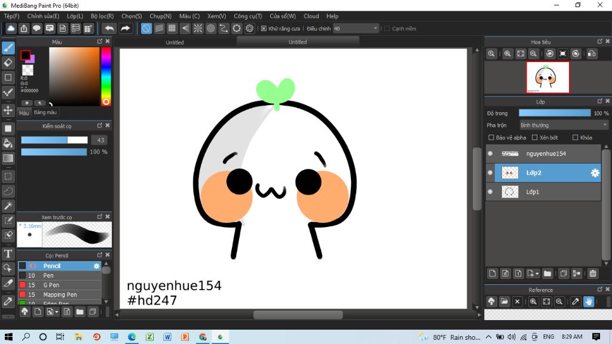Hide the nguyenhue154 layer
The image size is (612, 344).
[x=490, y=153]
